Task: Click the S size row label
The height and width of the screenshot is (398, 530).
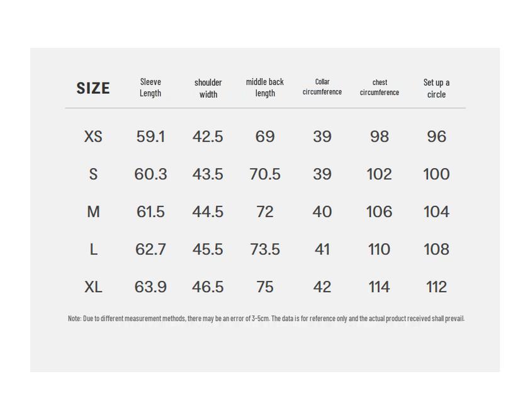Action: [x=93, y=174]
